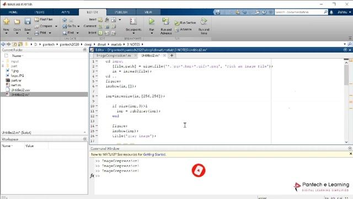Viewport: 353px width, 199px height.
Task: Click the Run and Advance icon
Action: pyautogui.click(x=165, y=22)
